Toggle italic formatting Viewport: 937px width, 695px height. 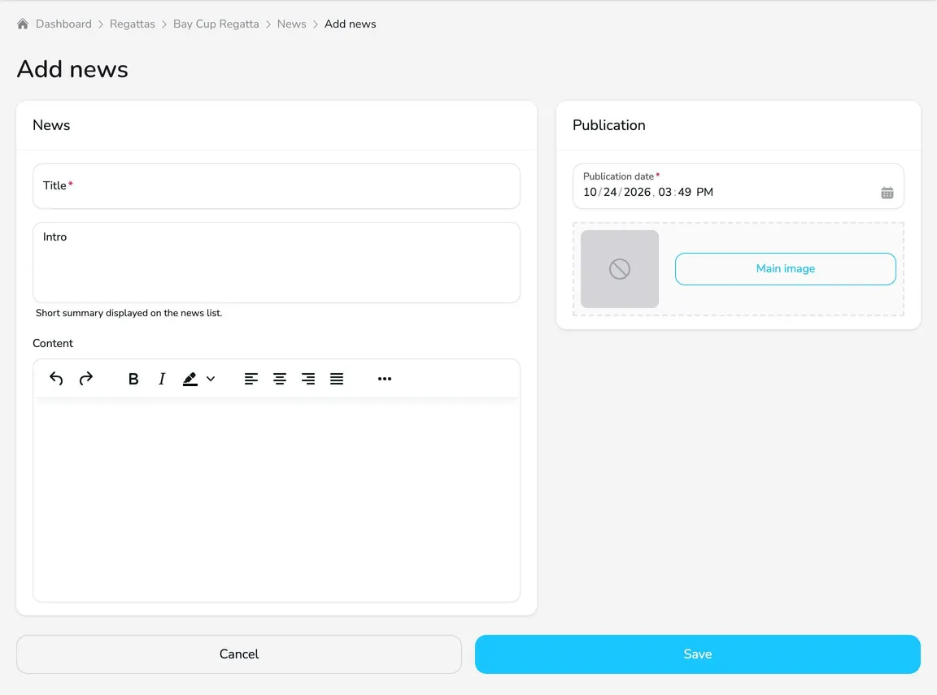click(161, 379)
